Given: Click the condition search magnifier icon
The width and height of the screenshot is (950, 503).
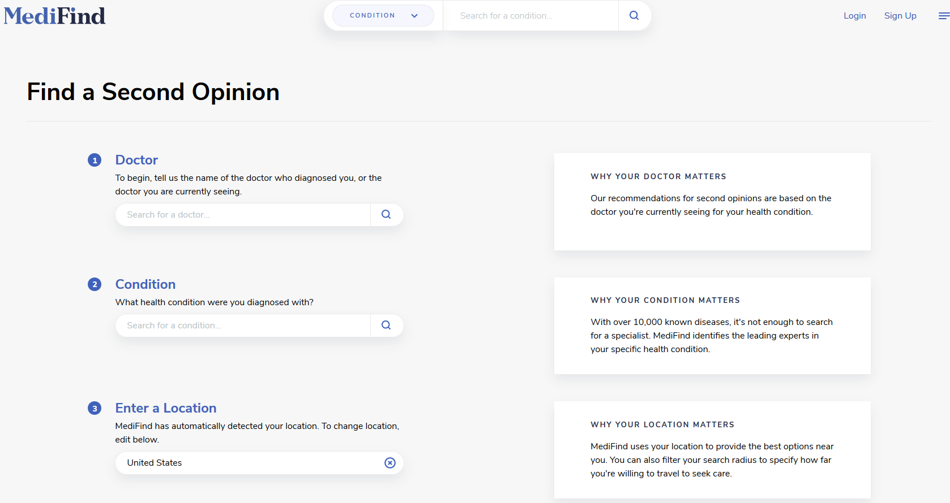Looking at the screenshot, I should [x=386, y=326].
